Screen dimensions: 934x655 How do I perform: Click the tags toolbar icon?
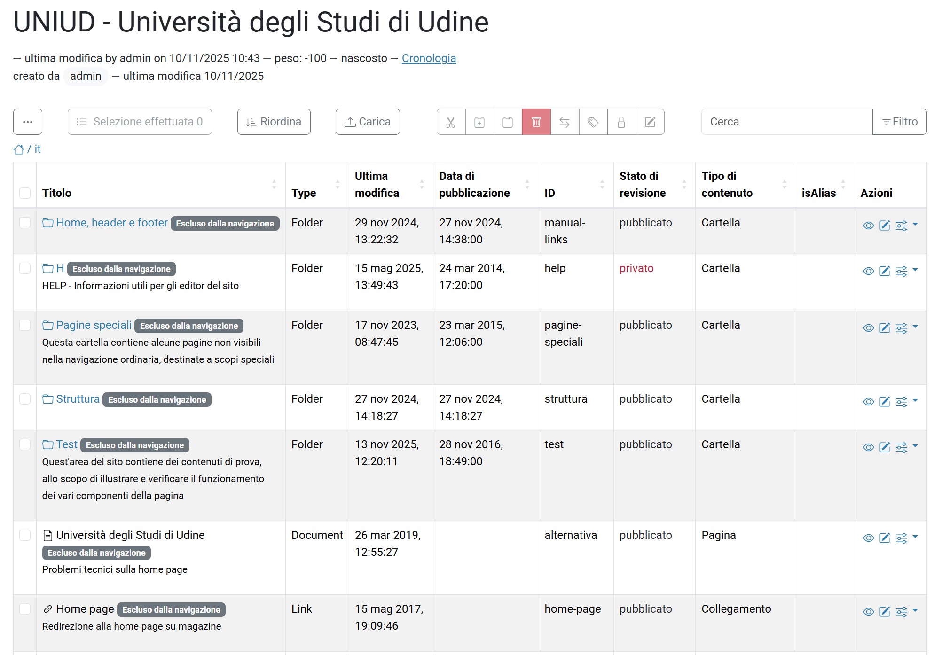coord(593,122)
